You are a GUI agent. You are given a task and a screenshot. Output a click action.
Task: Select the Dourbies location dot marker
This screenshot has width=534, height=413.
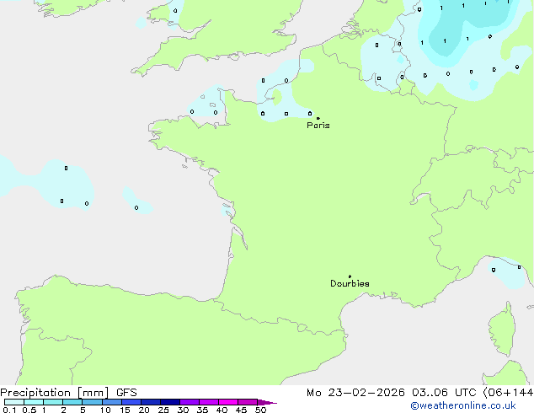click(x=350, y=276)
